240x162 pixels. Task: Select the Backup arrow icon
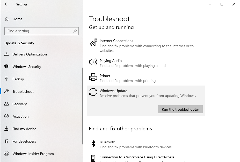coord(6,79)
